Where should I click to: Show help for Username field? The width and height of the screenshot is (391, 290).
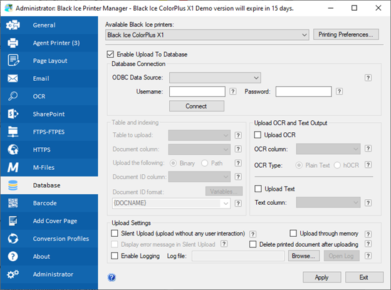coord(232,91)
